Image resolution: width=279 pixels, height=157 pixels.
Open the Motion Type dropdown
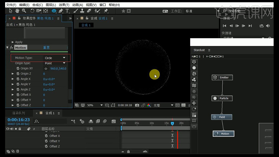pos(55,58)
